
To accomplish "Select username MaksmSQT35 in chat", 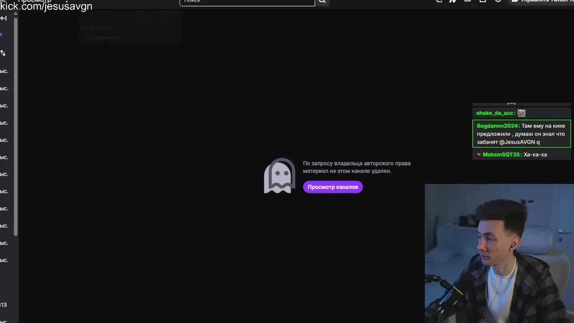I will click(502, 155).
